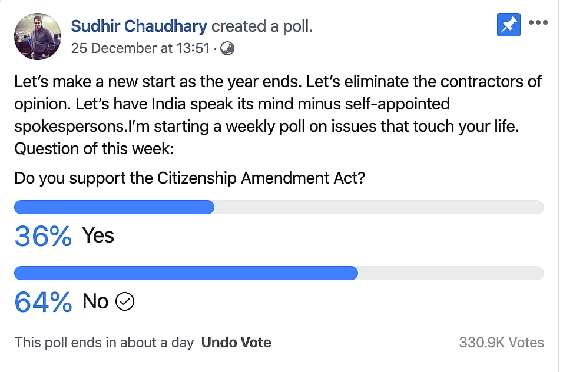The width and height of the screenshot is (563, 372).
Task: Click the 25 December at 13:51 timestamp
Action: click(x=140, y=48)
